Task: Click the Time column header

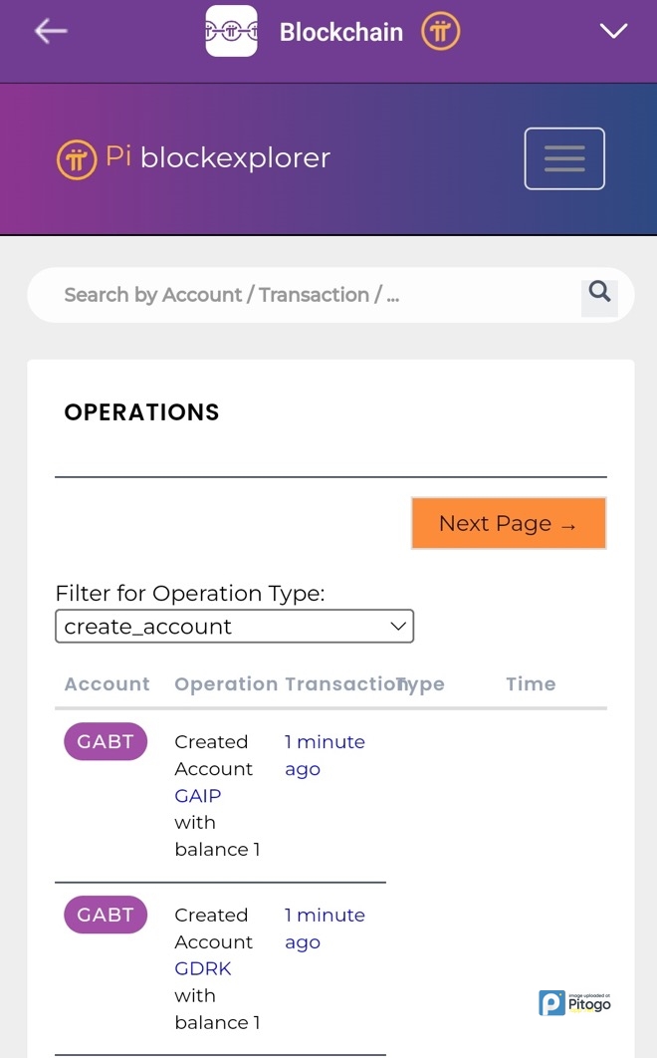Action: click(x=531, y=684)
